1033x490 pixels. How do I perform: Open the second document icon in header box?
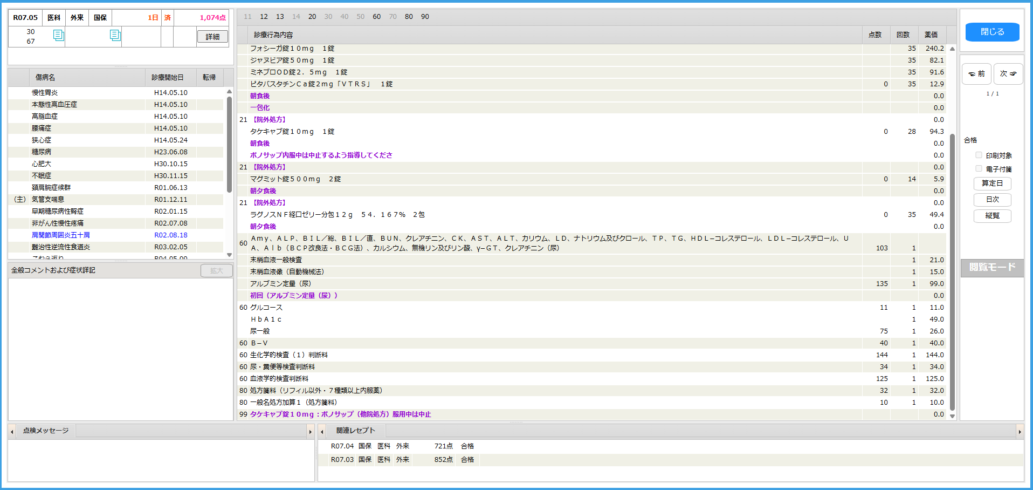coord(115,35)
